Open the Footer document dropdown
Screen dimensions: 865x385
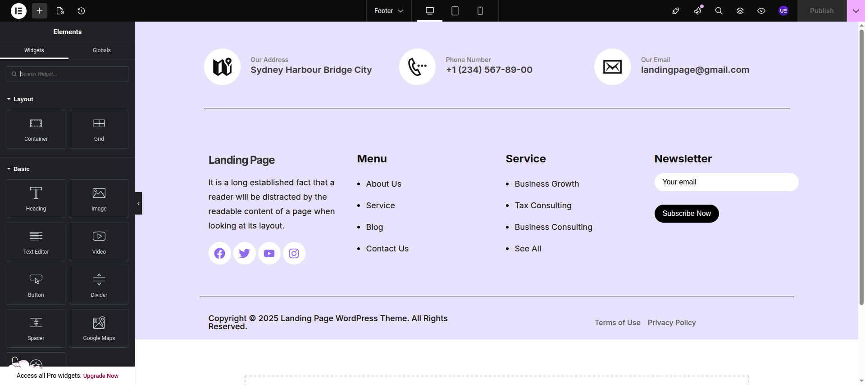[388, 11]
